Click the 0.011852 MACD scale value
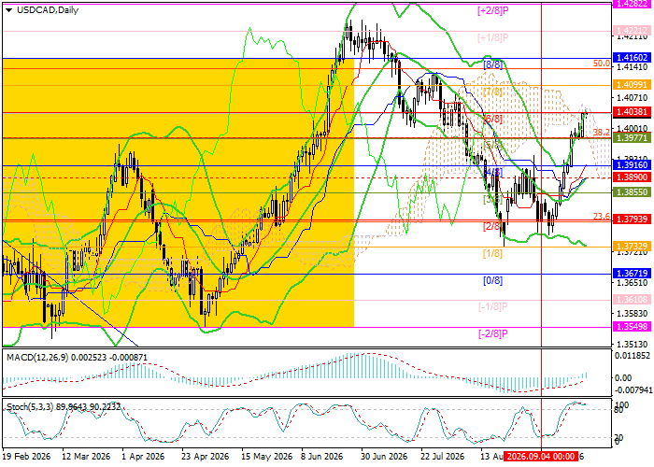Screen dimensions: 654x467 [633, 355]
